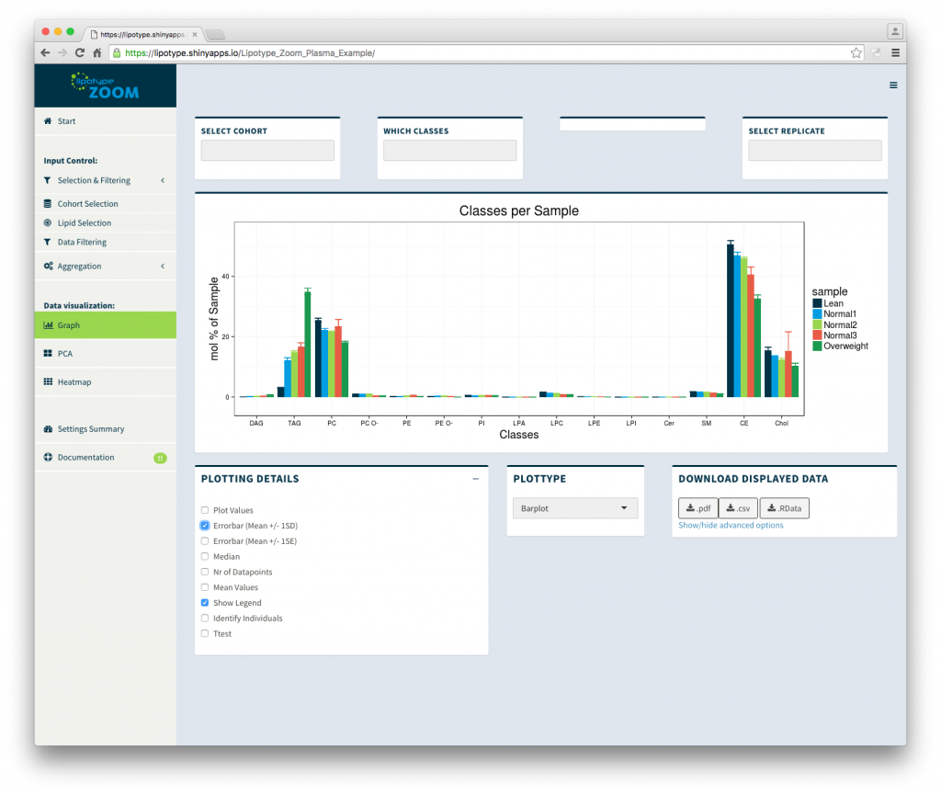This screenshot has width=941, height=795.
Task: Open the Heatmap icon in sidebar
Action: click(x=48, y=381)
